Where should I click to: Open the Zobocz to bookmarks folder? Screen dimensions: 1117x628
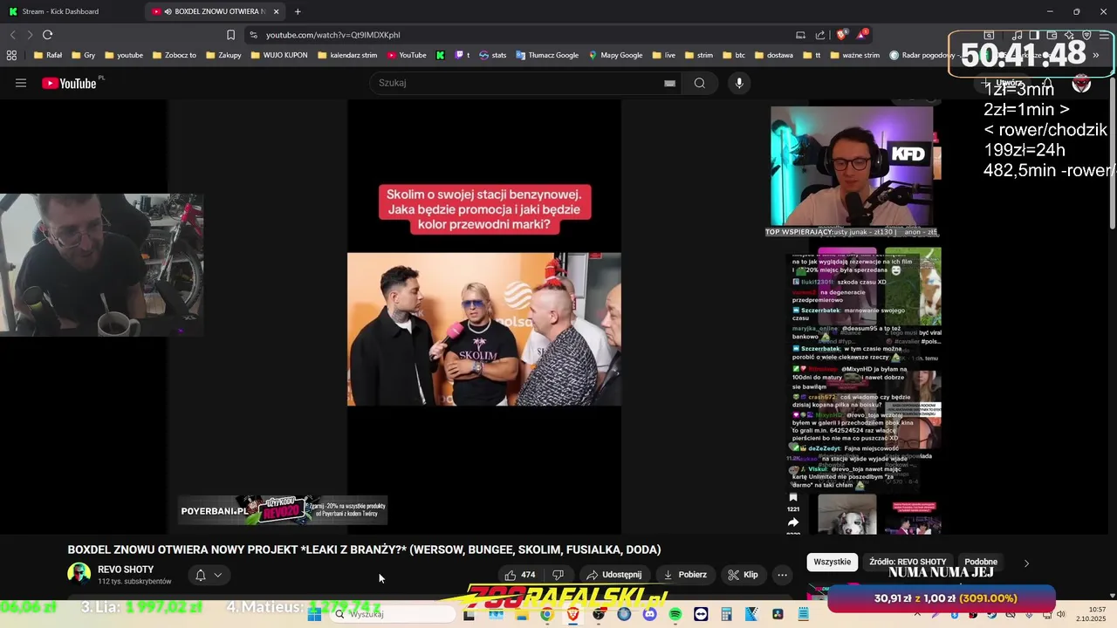[174, 55]
